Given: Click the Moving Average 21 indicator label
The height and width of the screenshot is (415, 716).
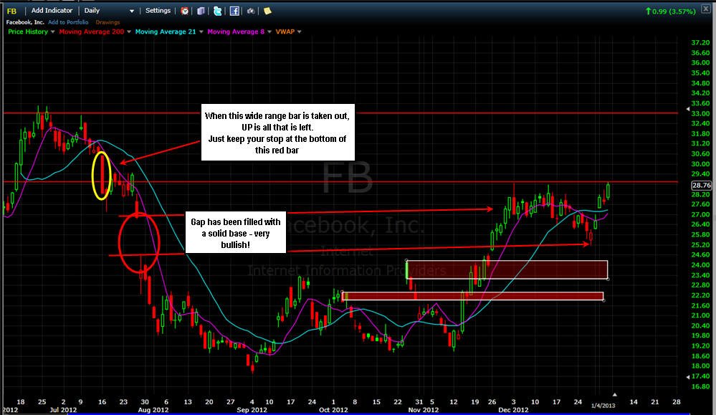Looking at the screenshot, I should (166, 32).
